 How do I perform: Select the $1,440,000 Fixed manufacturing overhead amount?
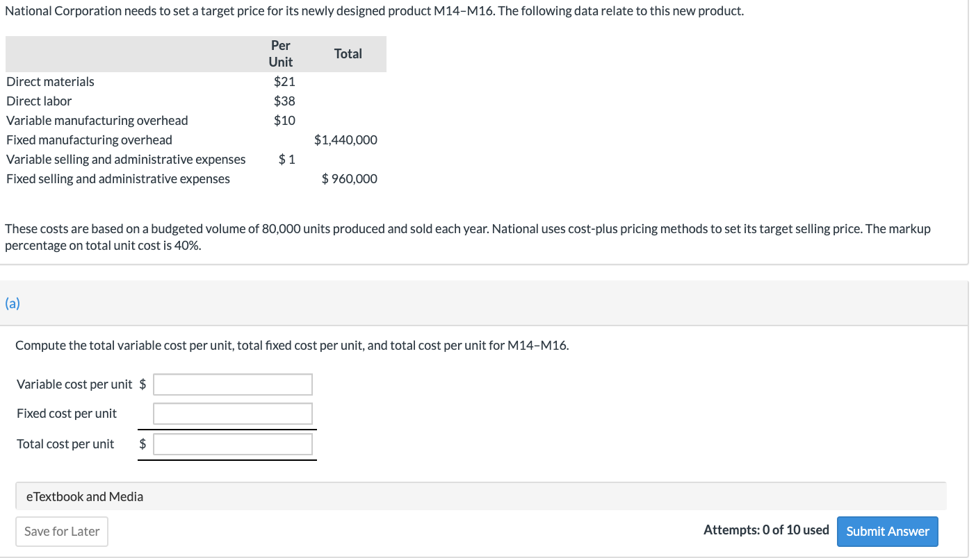click(345, 139)
